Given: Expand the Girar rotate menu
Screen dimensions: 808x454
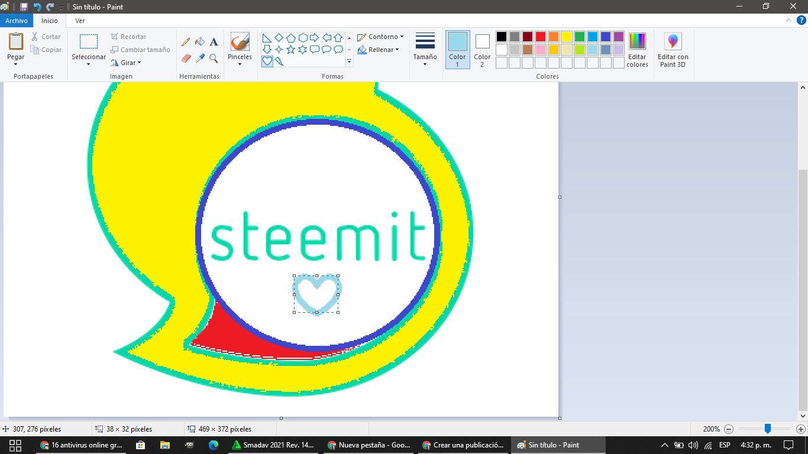Looking at the screenshot, I should coord(126,63).
